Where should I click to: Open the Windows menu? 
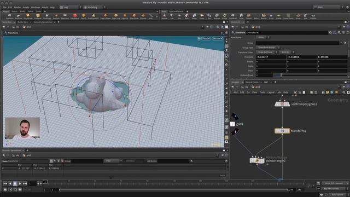click(35, 7)
